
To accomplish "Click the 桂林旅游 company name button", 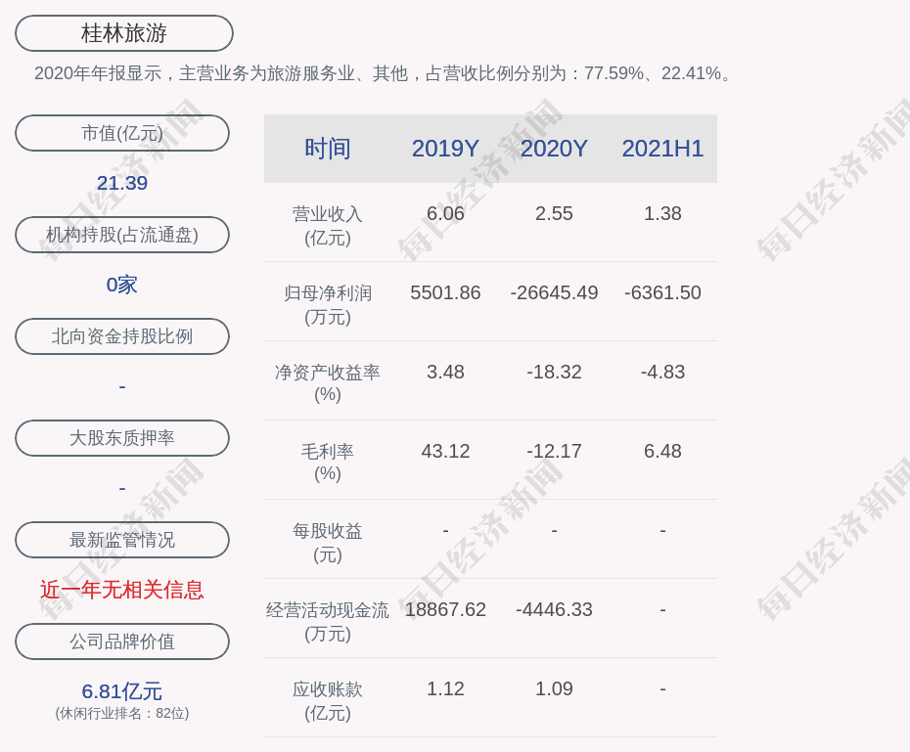I will 123,33.
